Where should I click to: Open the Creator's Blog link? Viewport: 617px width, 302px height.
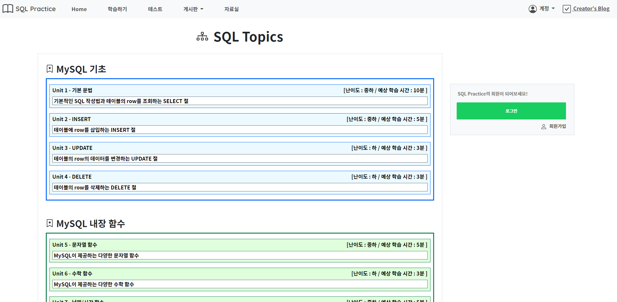[x=591, y=9]
